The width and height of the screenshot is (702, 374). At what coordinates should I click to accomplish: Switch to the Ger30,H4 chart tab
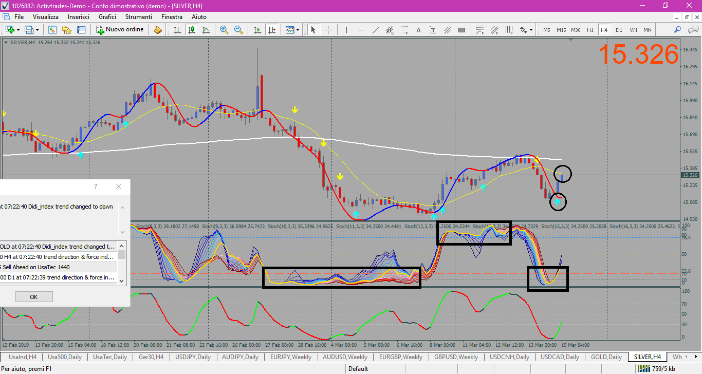[152, 357]
